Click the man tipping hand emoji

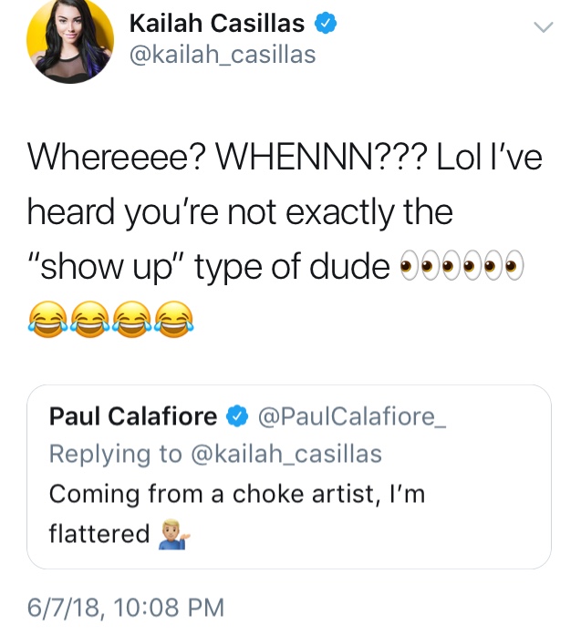[x=174, y=533]
